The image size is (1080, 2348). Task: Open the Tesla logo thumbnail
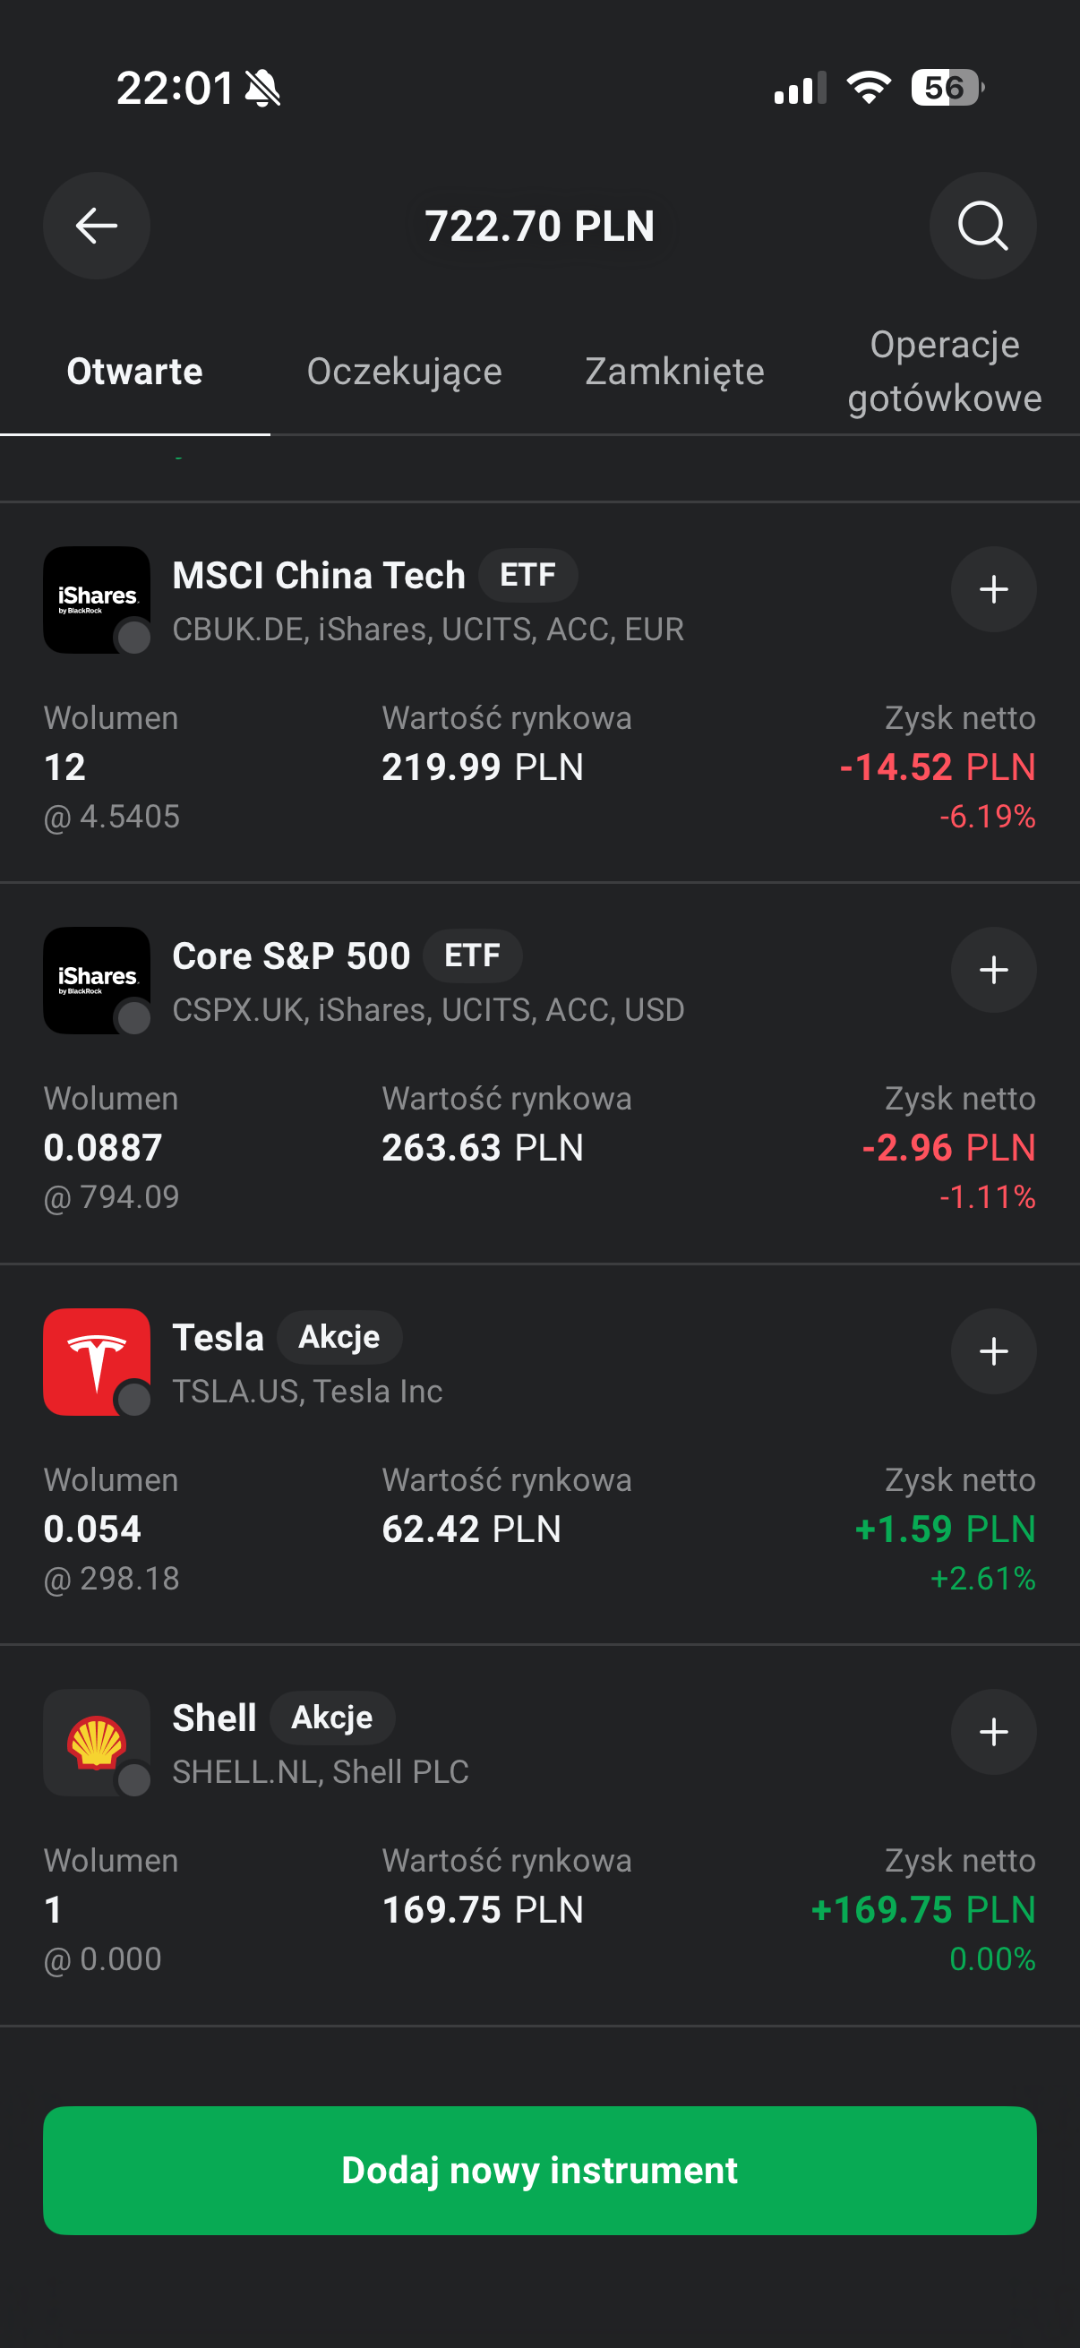point(97,1362)
